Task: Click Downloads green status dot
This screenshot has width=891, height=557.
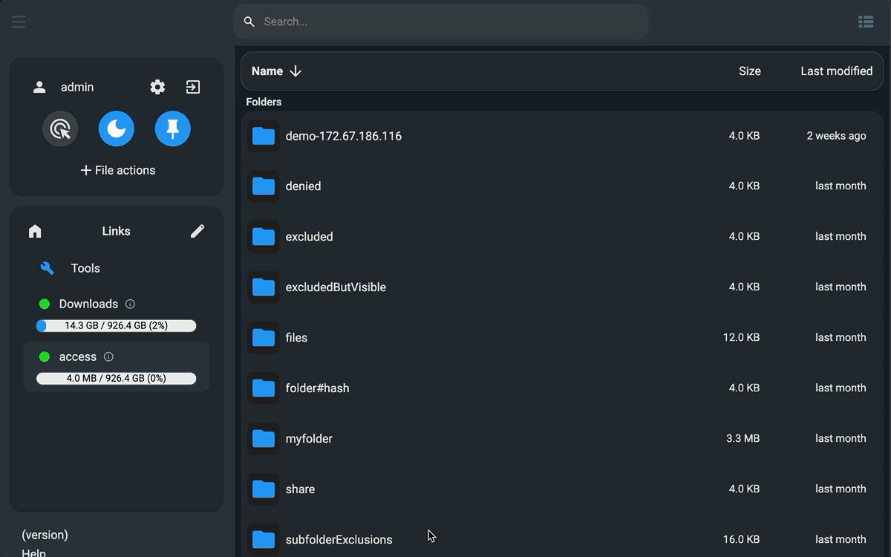Action: (44, 304)
